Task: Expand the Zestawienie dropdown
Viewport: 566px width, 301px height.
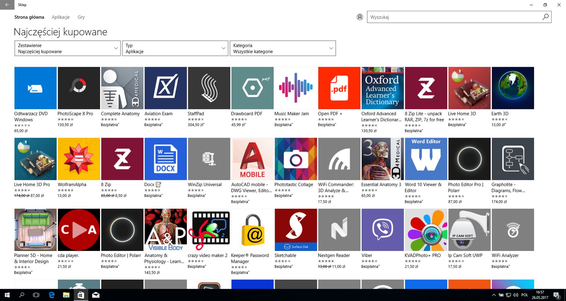Action: click(x=67, y=48)
